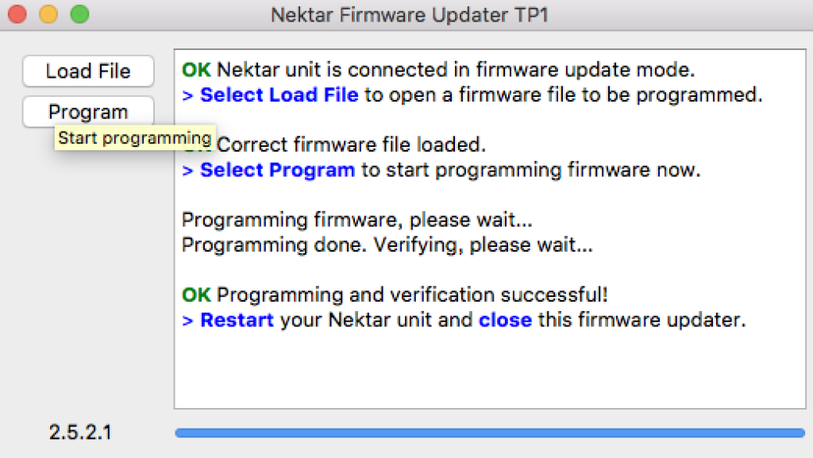Click the blue Select Program text
The image size is (813, 458).
point(276,170)
